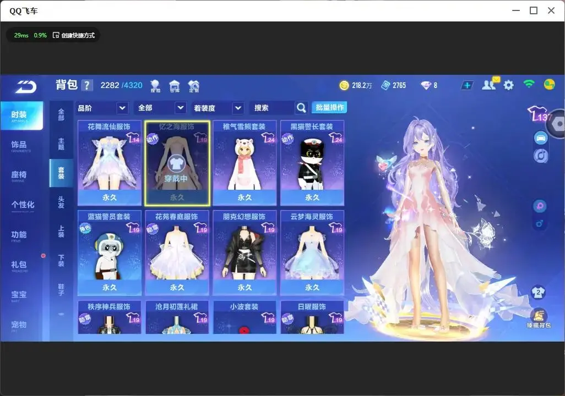Click the outfit score shirt icon 137

point(539,114)
